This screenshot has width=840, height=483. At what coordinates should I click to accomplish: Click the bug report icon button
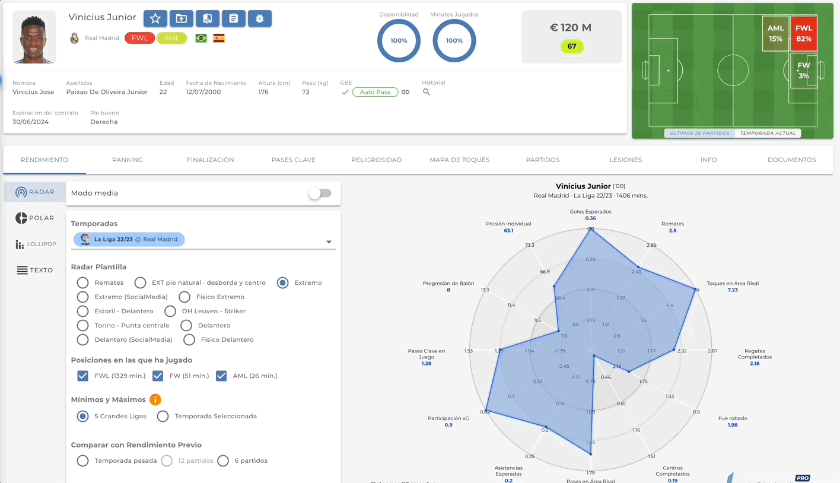tap(260, 18)
